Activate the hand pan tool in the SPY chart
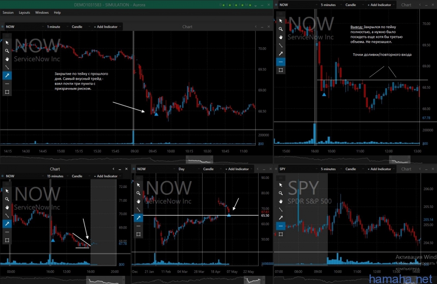 [x=281, y=201]
